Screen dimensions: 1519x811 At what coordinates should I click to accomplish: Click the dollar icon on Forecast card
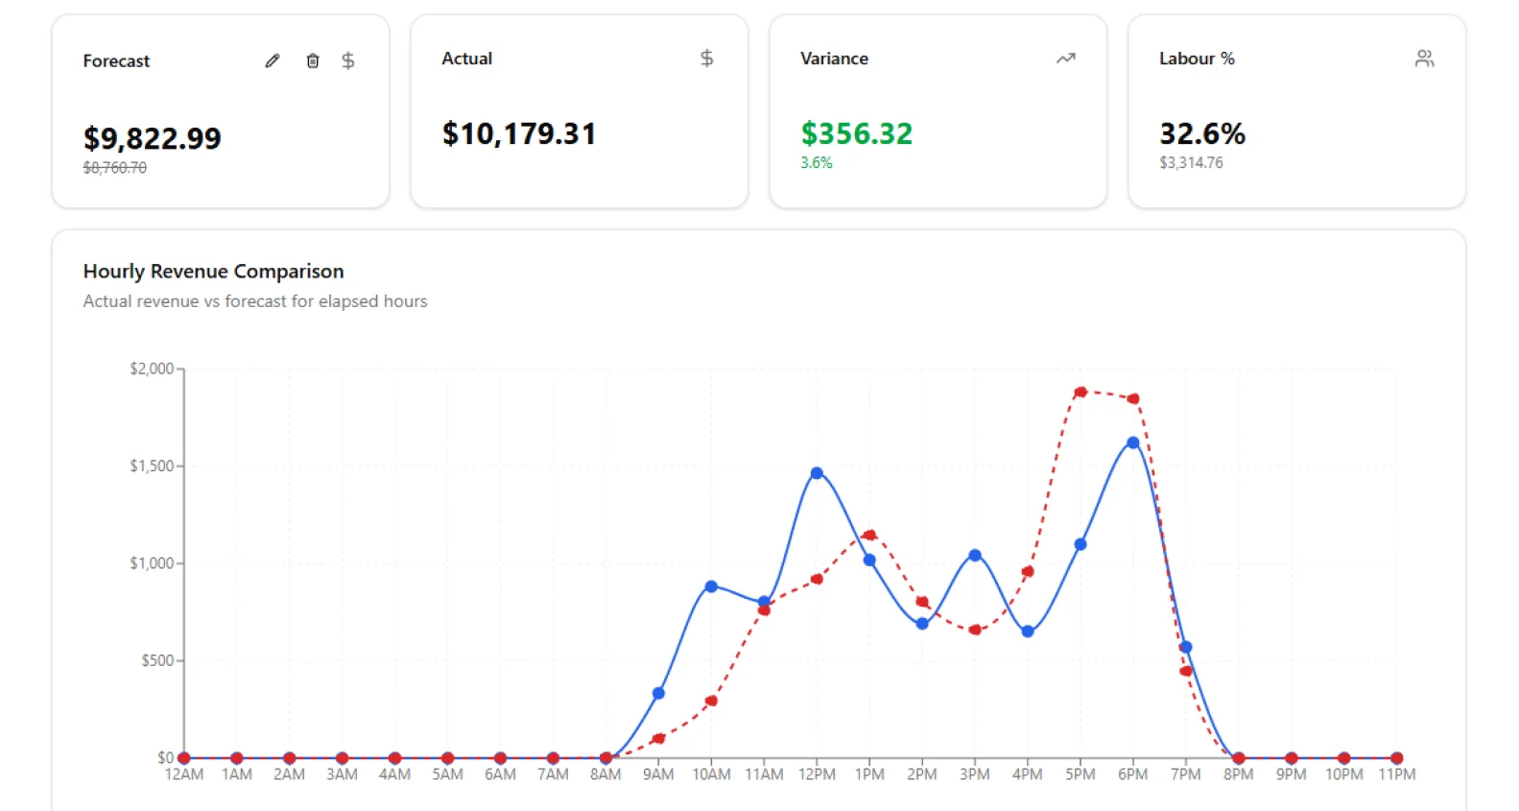click(x=348, y=60)
